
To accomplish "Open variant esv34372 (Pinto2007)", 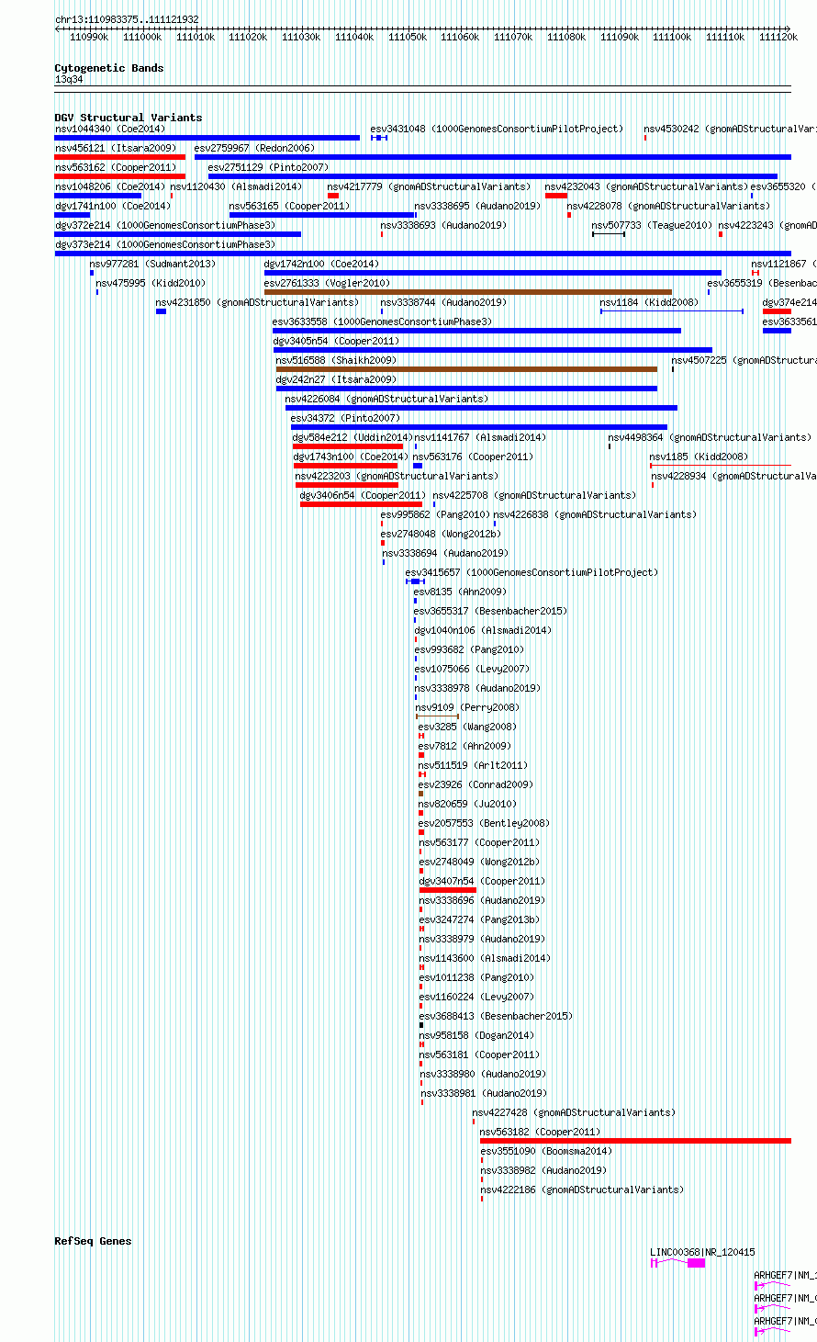I will click(345, 418).
